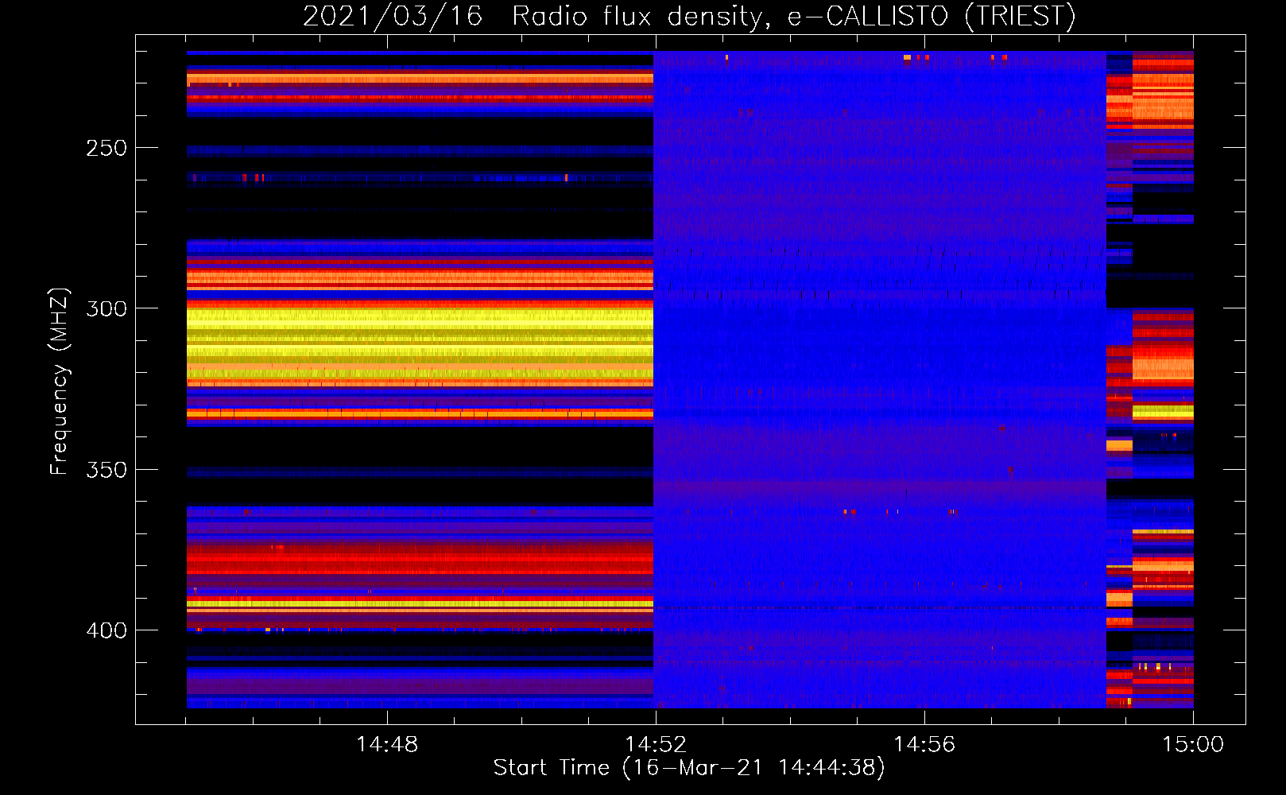Click the 300 frequency tick label
The height and width of the screenshot is (795, 1286).
pos(107,308)
